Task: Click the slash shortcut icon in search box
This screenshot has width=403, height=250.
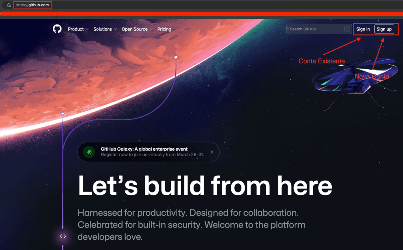Action: [347, 29]
